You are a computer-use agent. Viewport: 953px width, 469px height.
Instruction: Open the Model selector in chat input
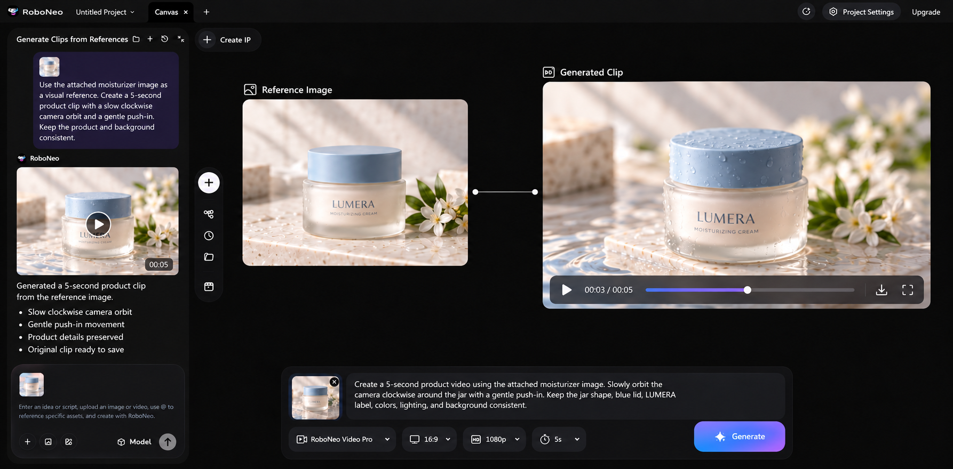click(x=134, y=441)
